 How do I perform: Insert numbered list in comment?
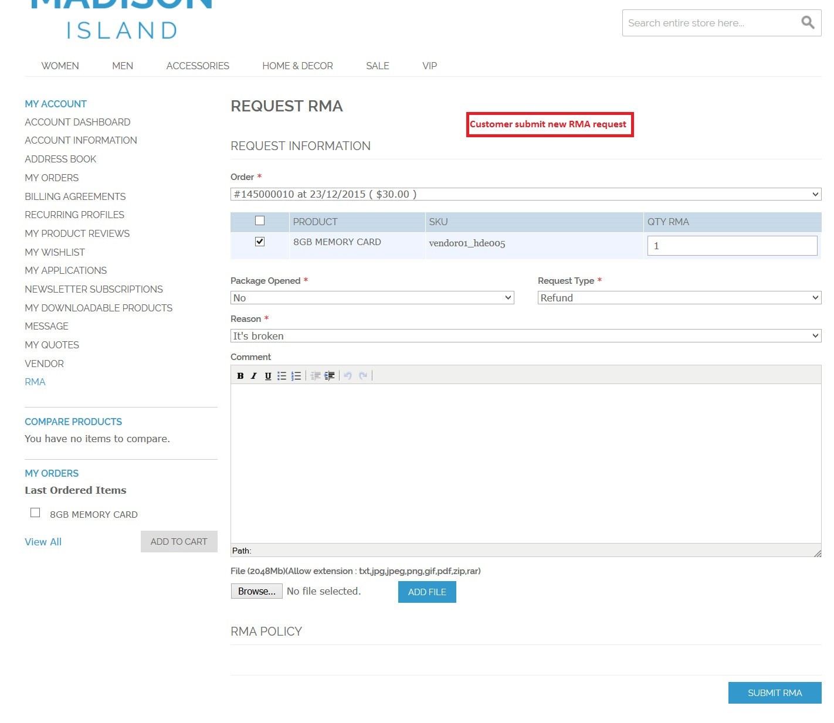[296, 376]
